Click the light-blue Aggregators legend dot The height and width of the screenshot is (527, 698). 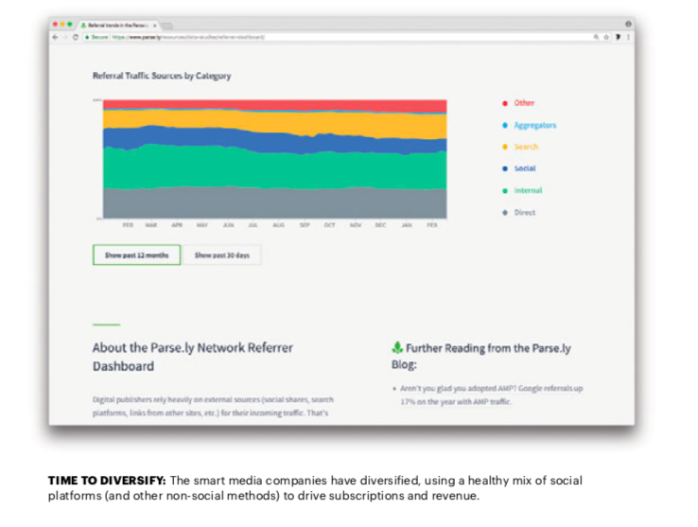pos(505,125)
